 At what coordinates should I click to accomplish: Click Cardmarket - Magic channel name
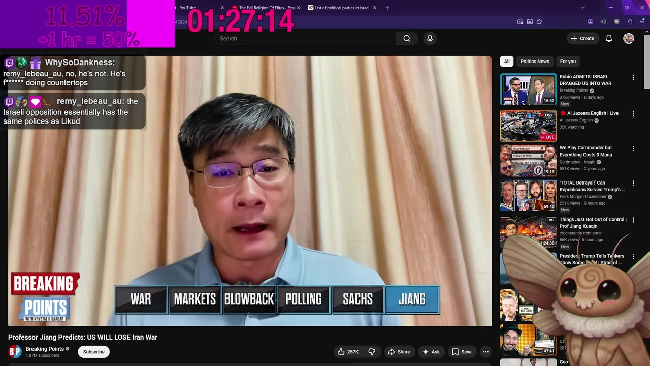tap(577, 162)
